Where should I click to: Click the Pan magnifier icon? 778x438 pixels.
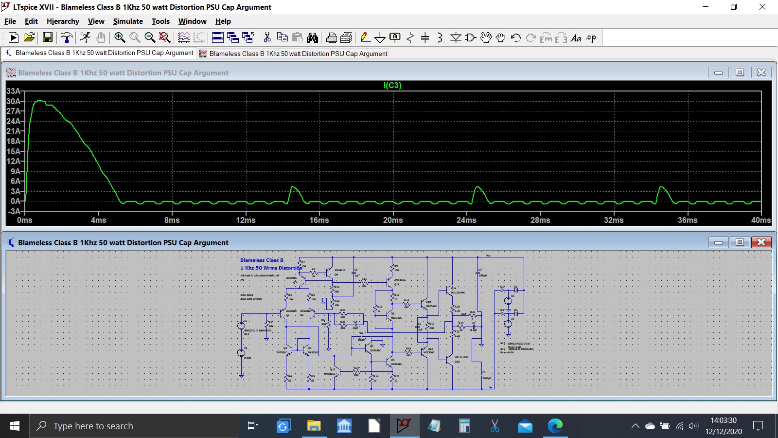point(135,37)
